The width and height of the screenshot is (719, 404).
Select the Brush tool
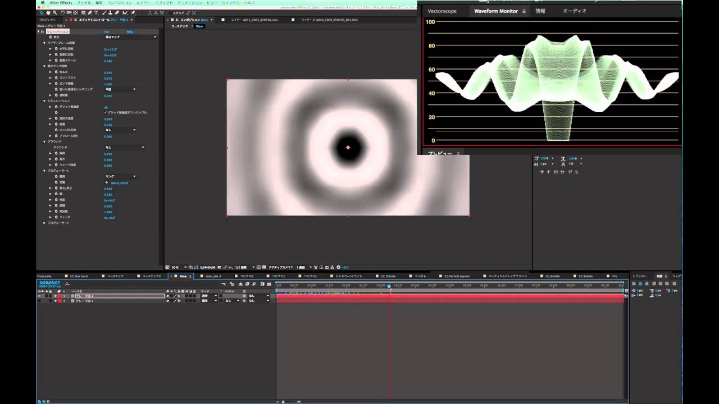pos(105,12)
